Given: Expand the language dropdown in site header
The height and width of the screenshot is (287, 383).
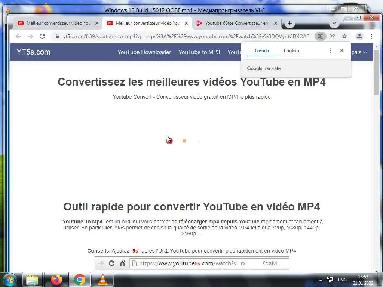Looking at the screenshot, I should [359, 52].
